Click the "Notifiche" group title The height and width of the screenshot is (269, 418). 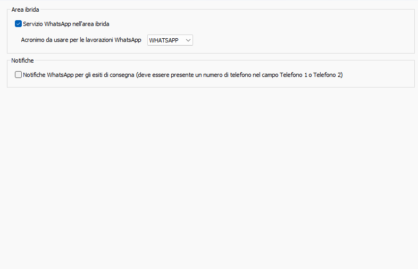point(22,60)
